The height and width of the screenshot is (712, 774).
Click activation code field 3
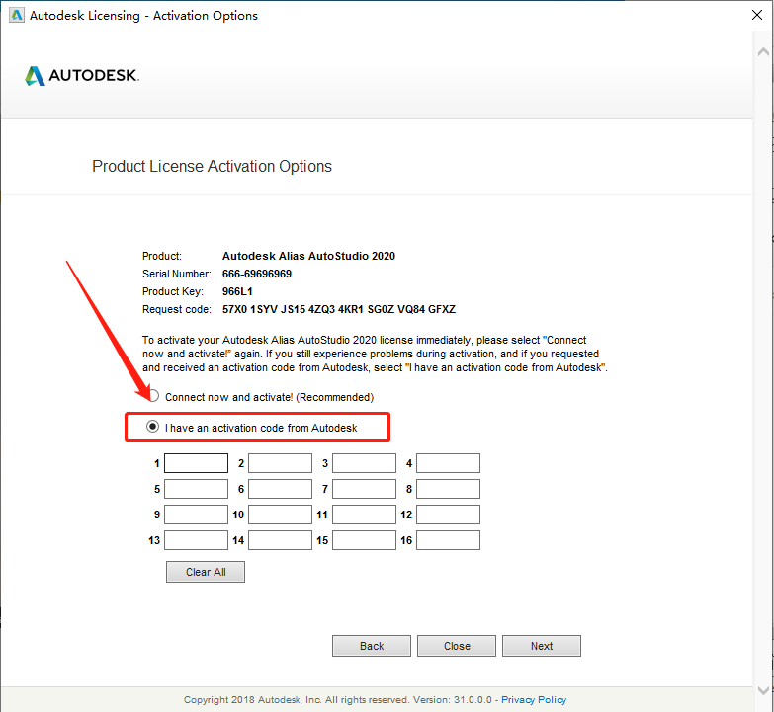[364, 463]
